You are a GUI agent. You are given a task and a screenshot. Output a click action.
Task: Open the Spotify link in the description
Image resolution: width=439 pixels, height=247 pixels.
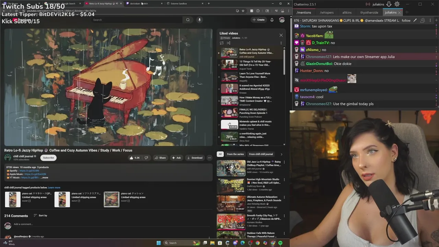[x=29, y=171]
